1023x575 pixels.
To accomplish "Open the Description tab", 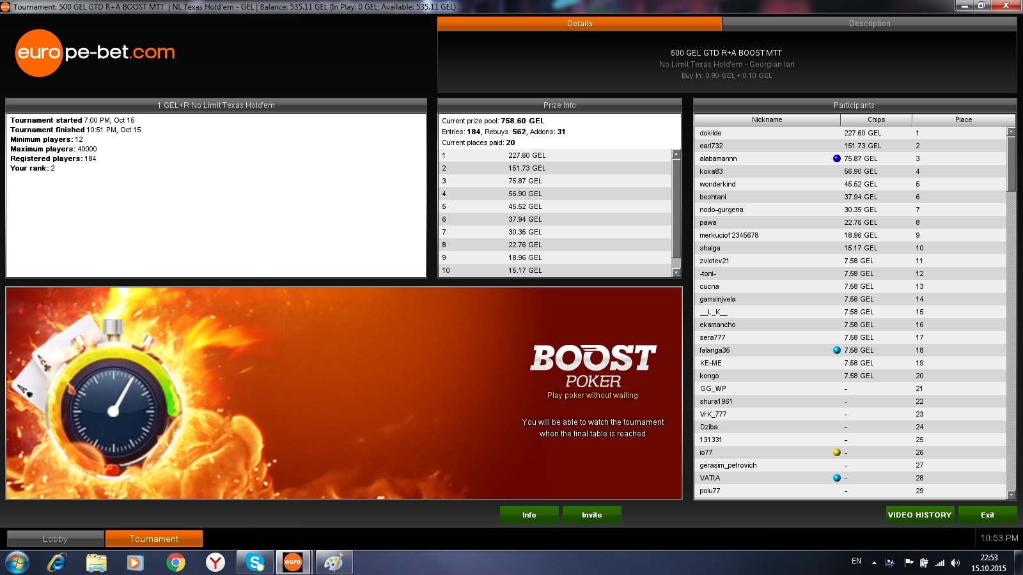I will tap(870, 24).
